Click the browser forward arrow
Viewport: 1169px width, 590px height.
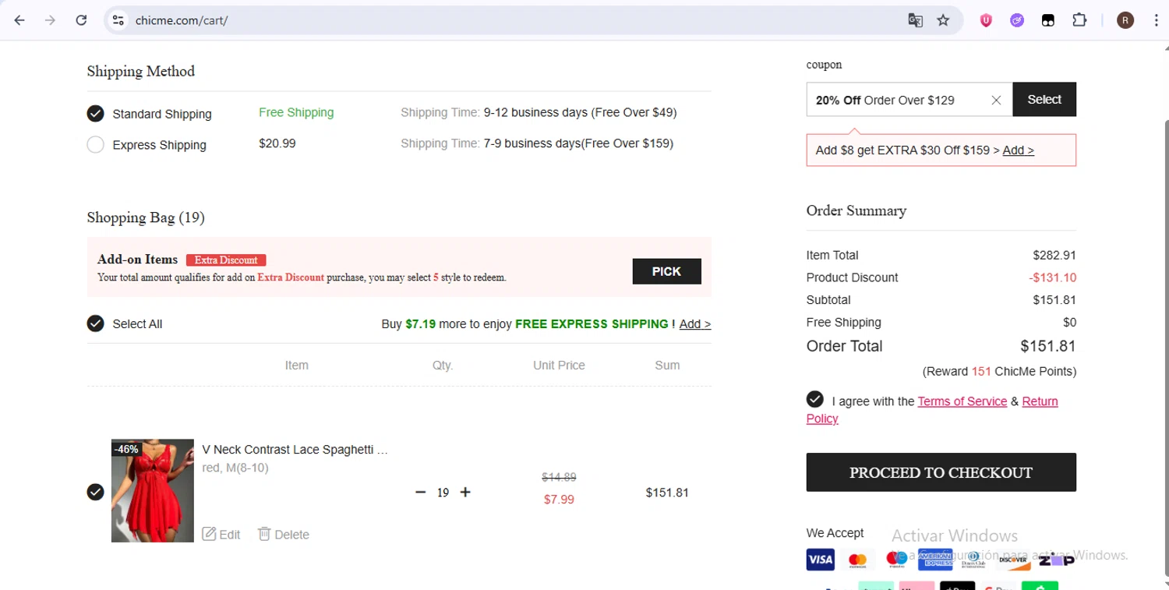click(51, 20)
